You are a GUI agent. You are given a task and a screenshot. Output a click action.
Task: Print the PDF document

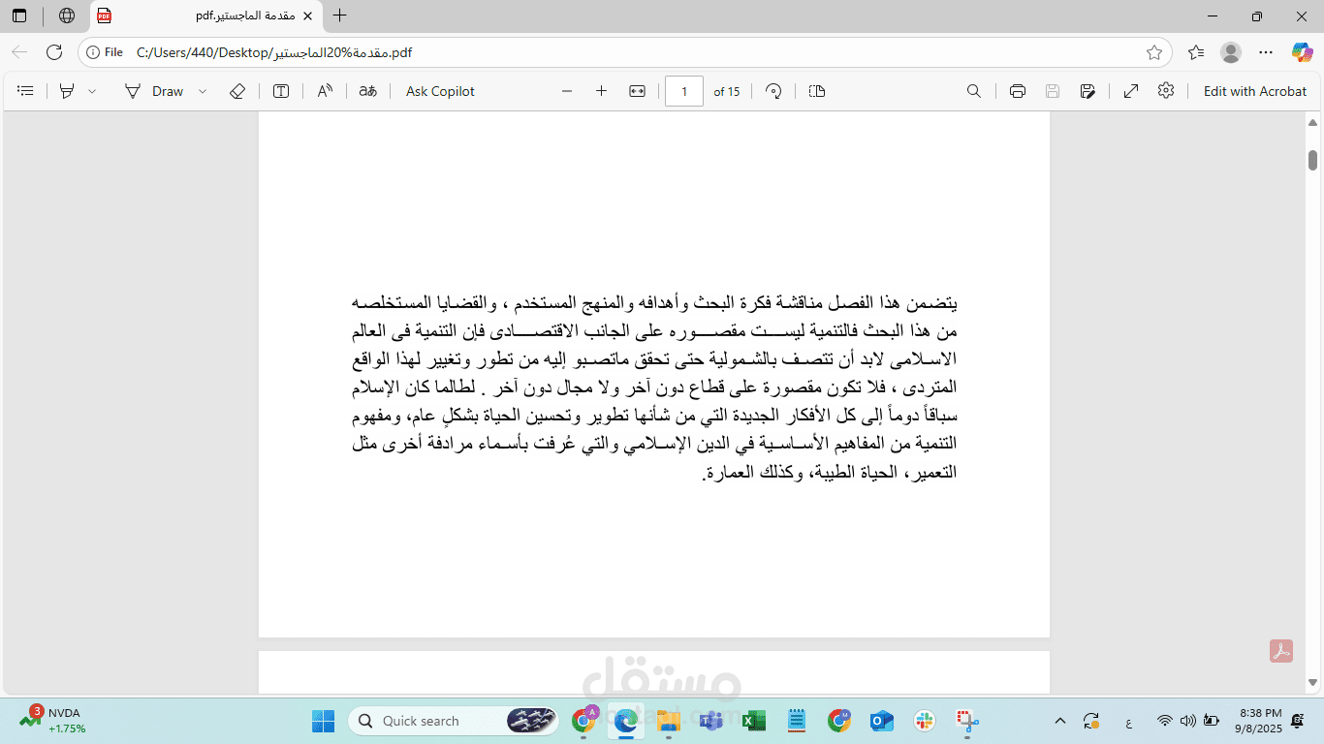1018,91
